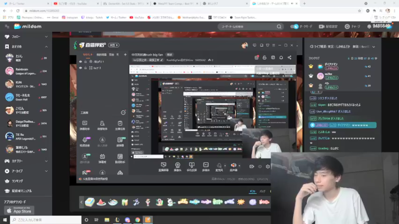Open File Explorer from the taskbar
The width and height of the screenshot is (399, 224).
tap(107, 220)
